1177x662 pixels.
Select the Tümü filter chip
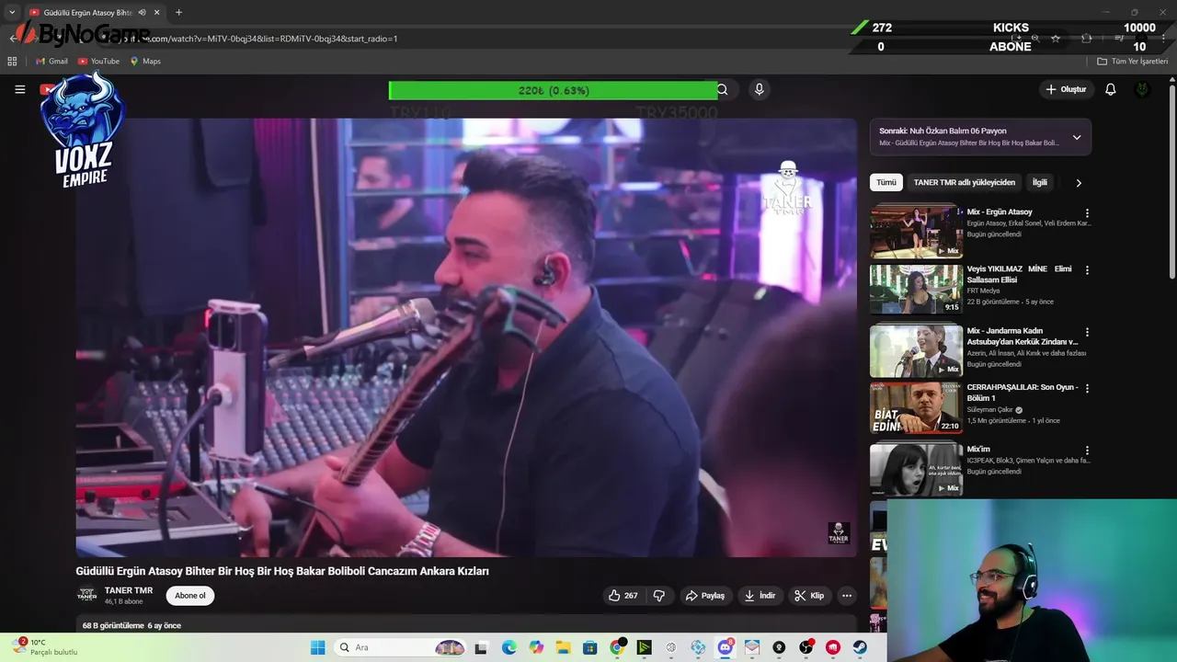886,182
